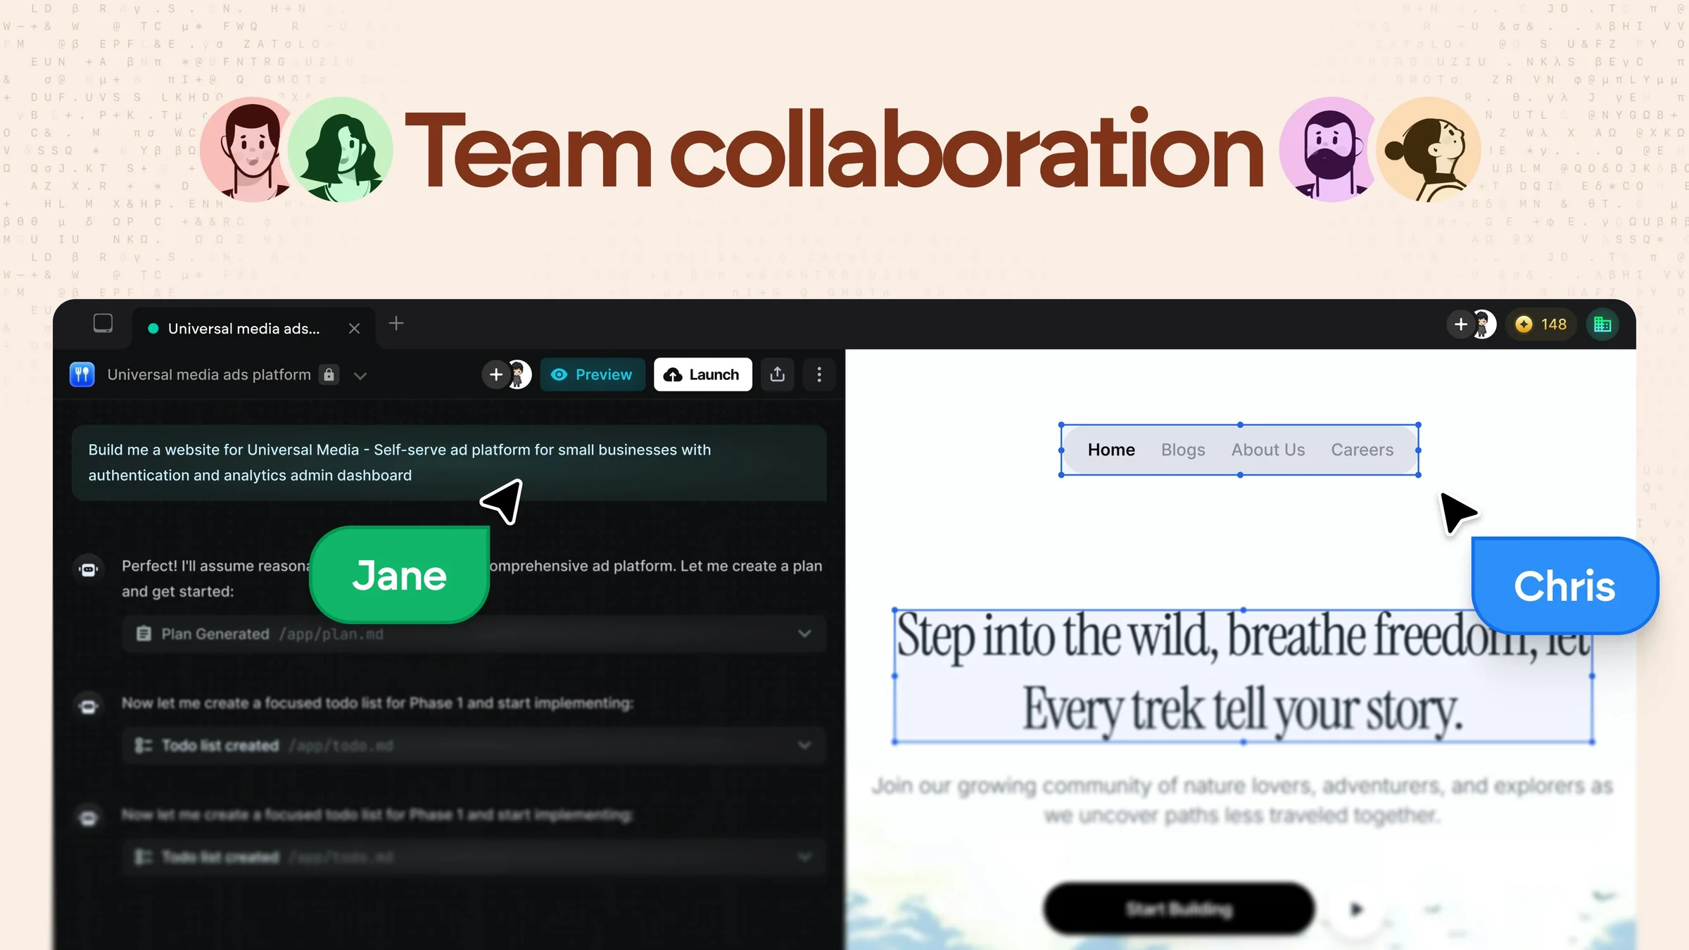This screenshot has width=1689, height=950.
Task: Expand the project name dropdown chevron
Action: click(x=360, y=376)
